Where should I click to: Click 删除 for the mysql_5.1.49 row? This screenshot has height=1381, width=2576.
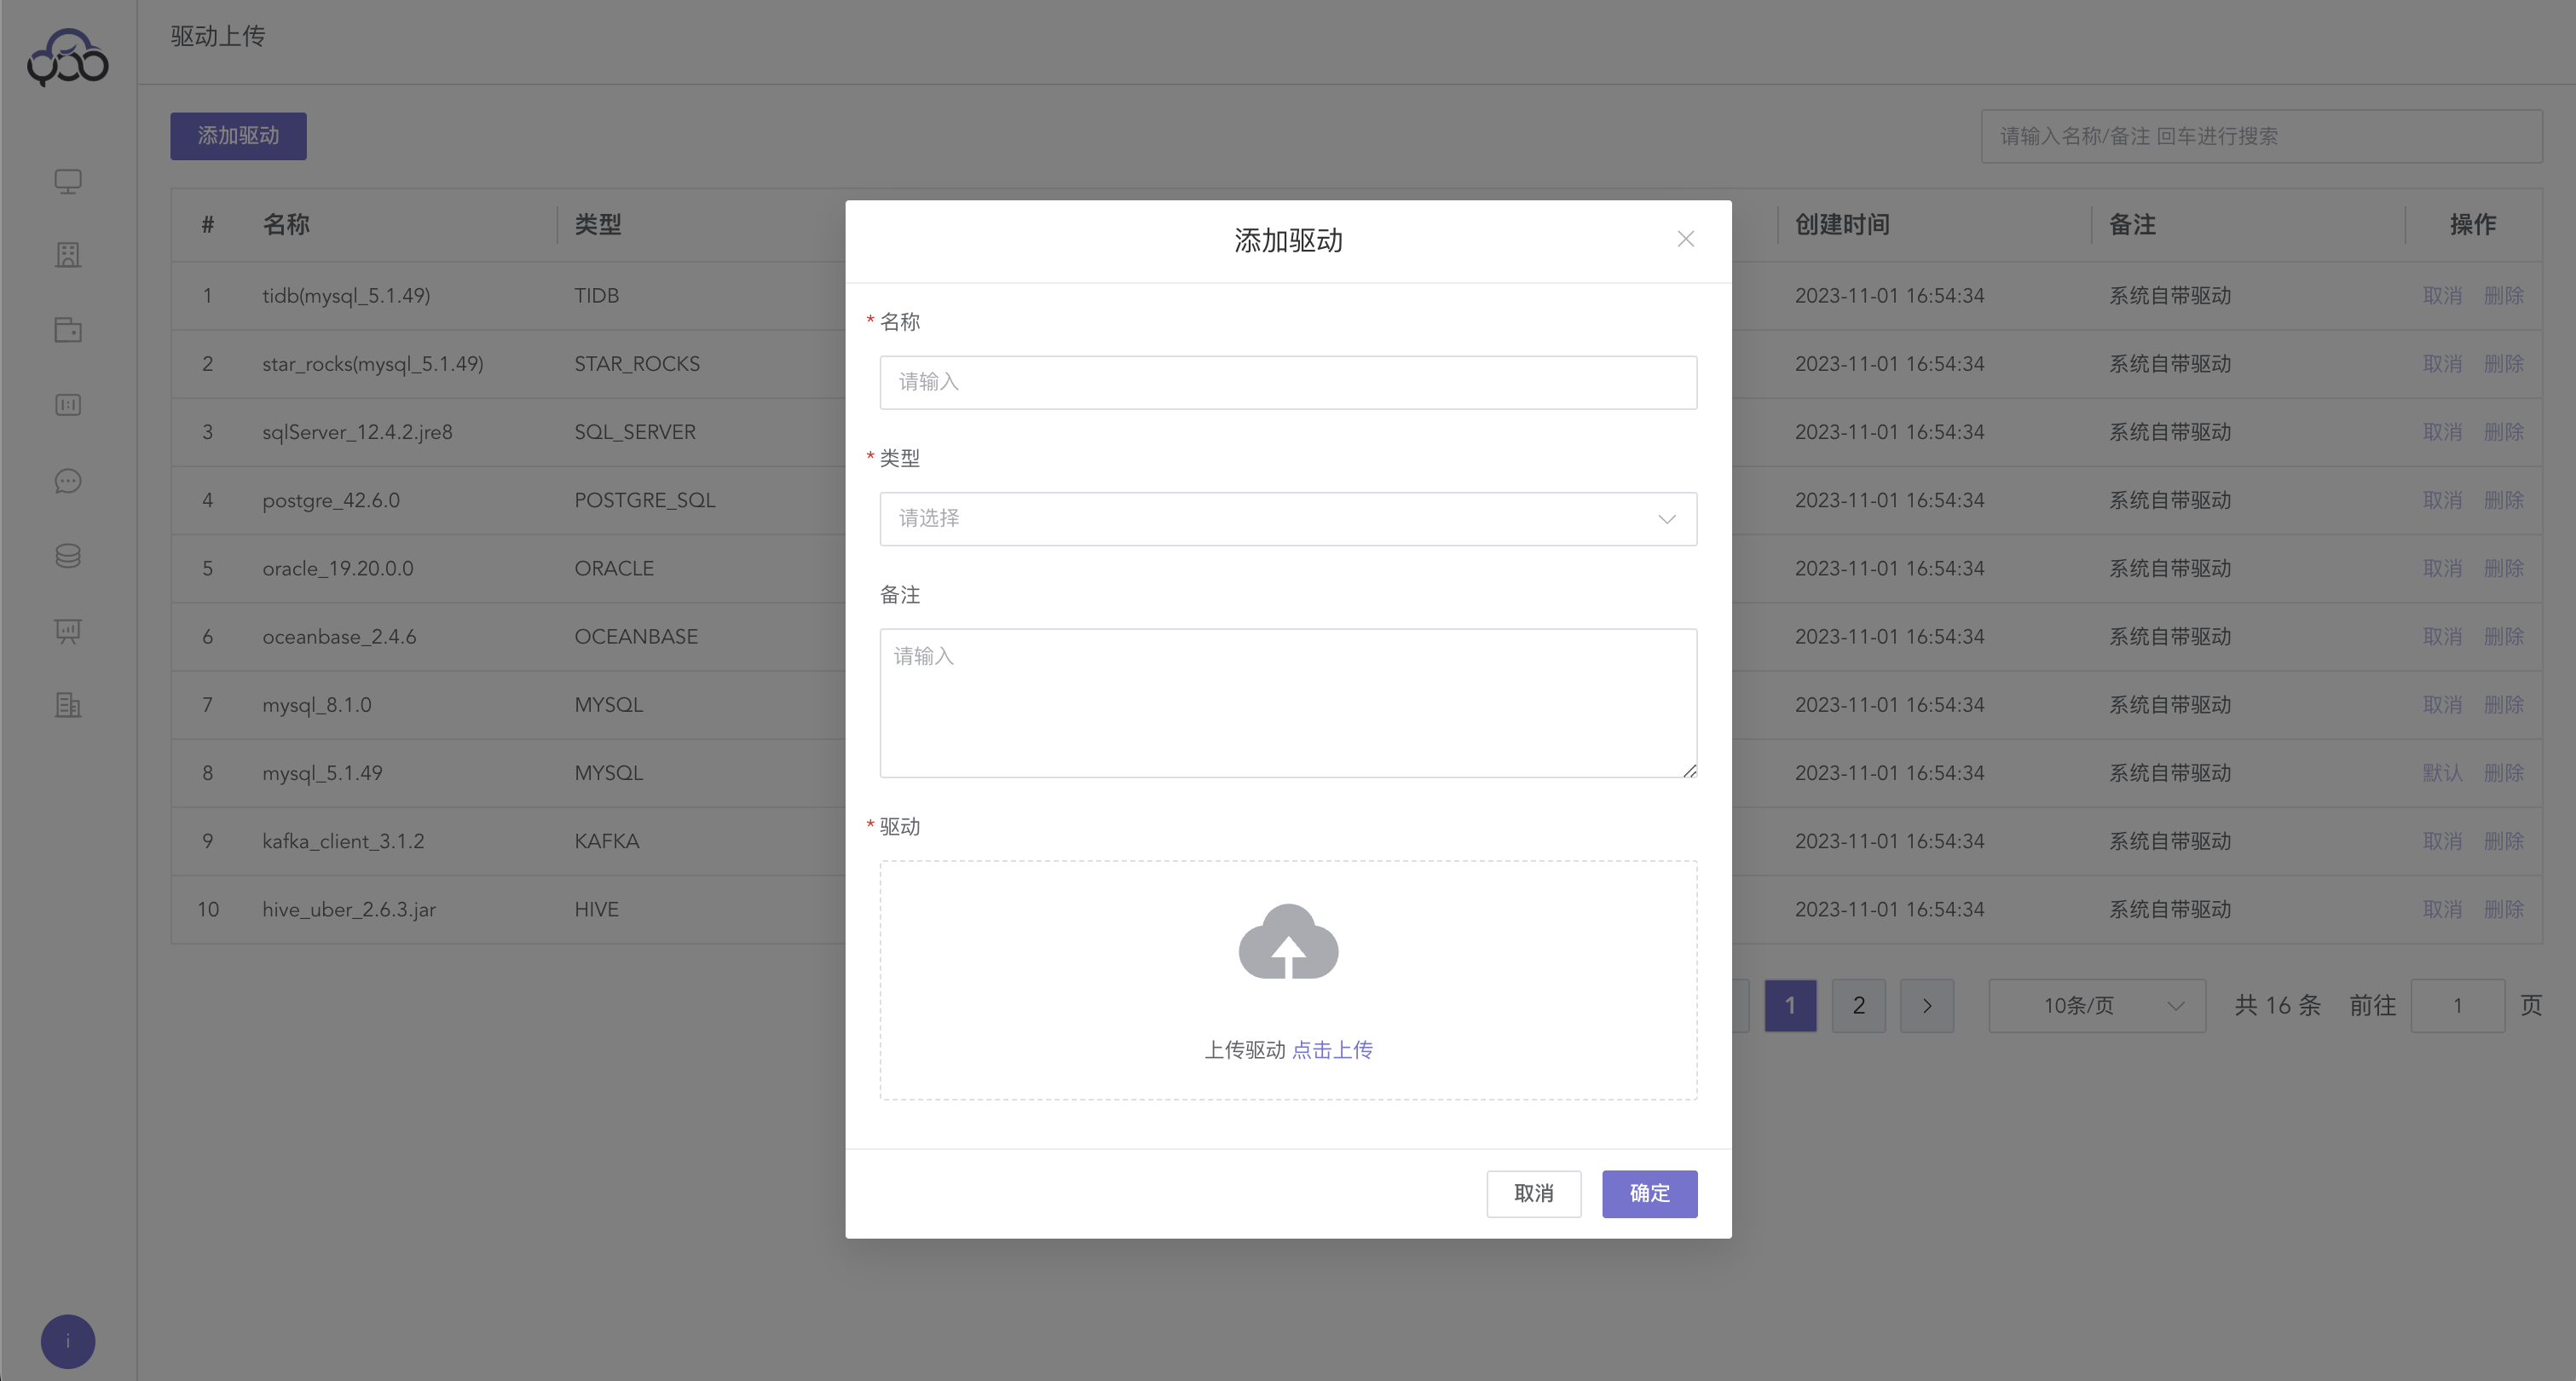(x=2504, y=773)
